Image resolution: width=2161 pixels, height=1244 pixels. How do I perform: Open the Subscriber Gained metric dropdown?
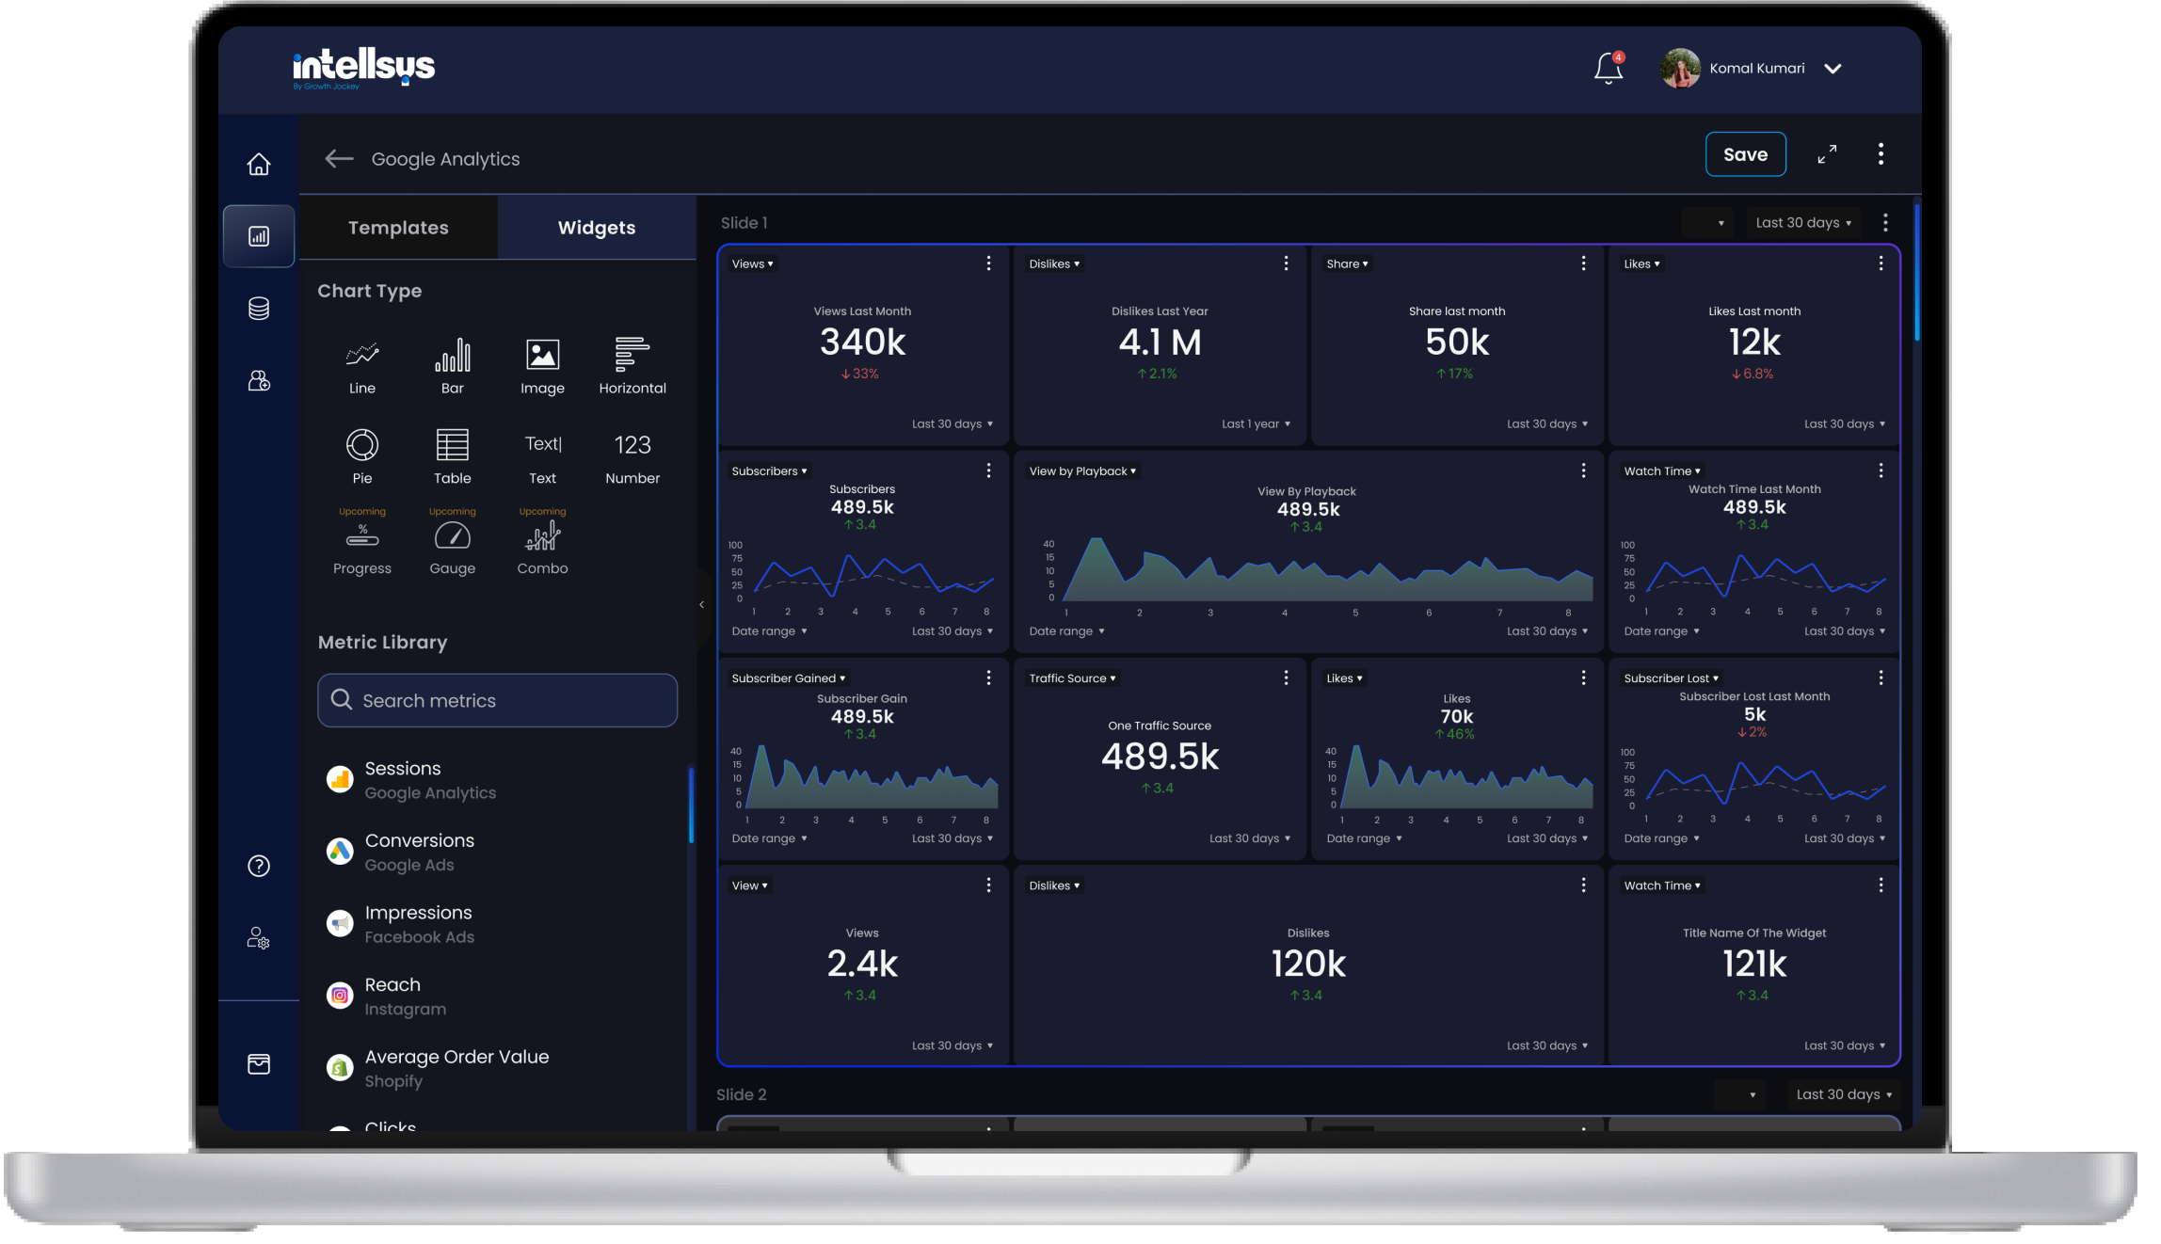tap(788, 678)
